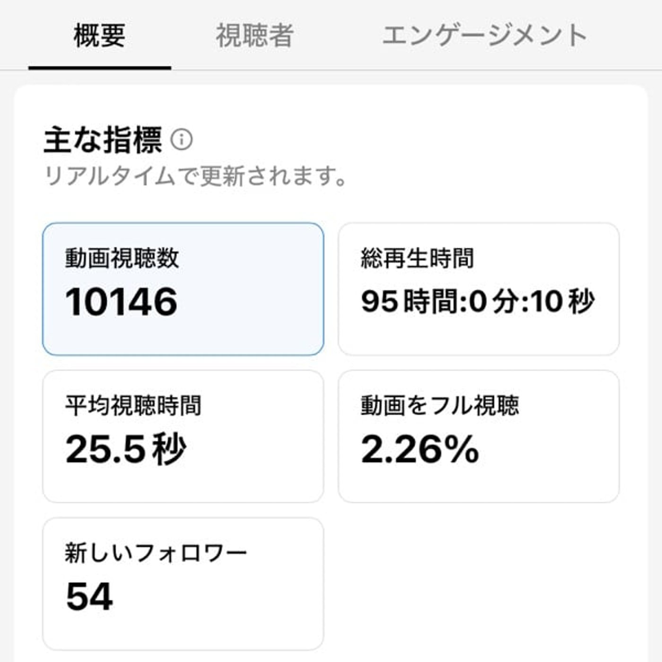Click the 2.26% full-watch value
This screenshot has width=662, height=662.
(x=420, y=449)
